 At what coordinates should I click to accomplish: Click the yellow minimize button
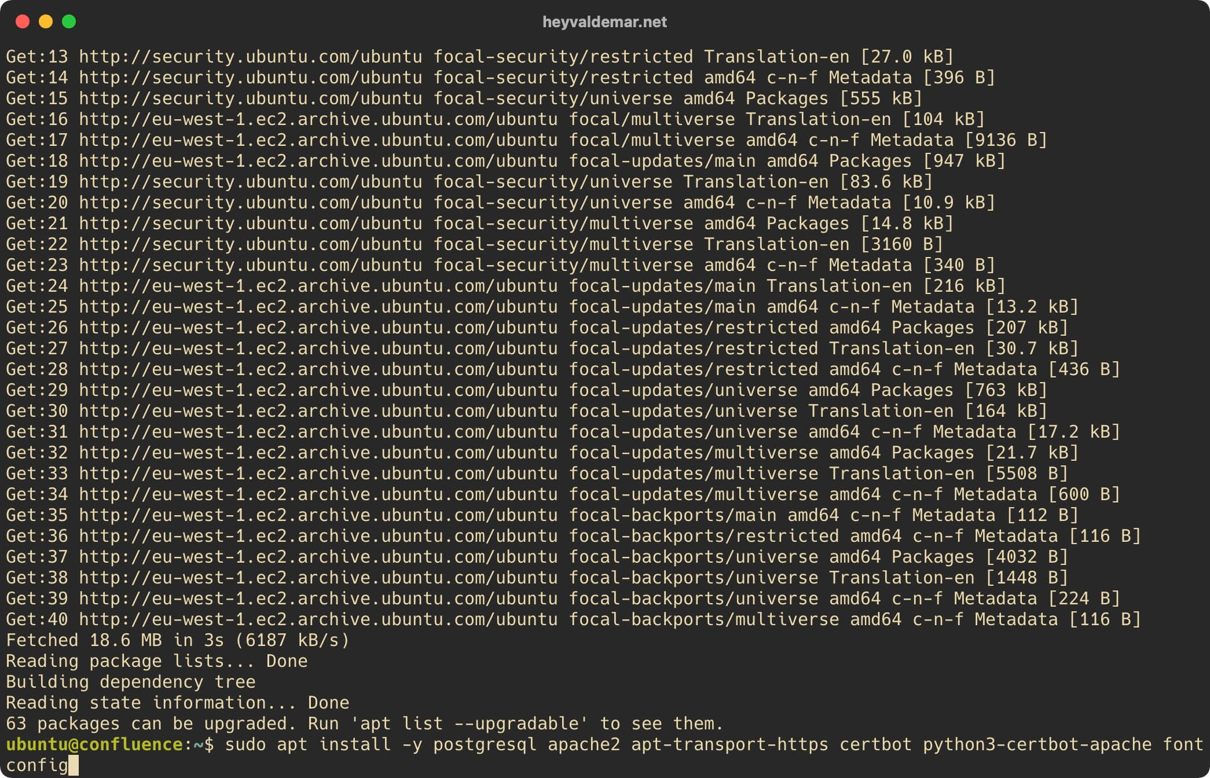(46, 17)
